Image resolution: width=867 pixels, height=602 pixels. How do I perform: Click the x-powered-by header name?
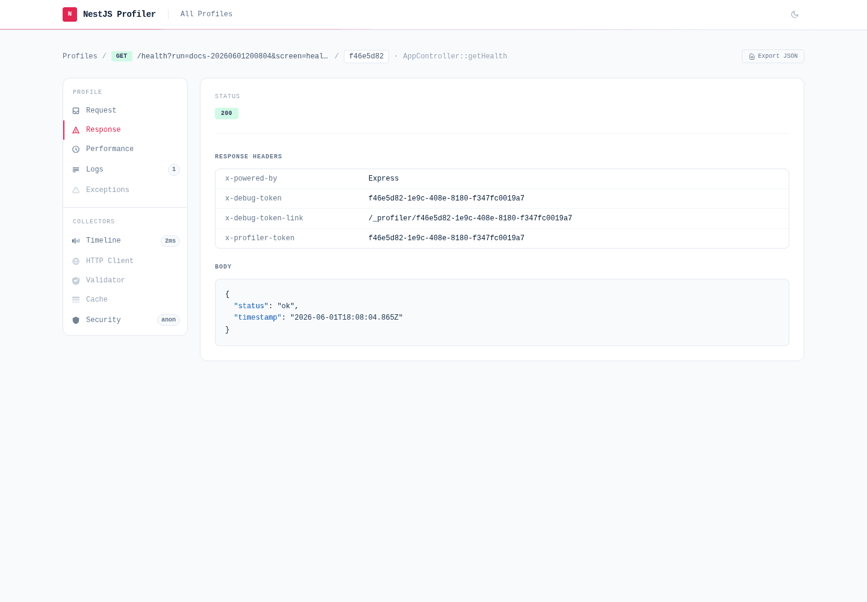pyautogui.click(x=251, y=179)
